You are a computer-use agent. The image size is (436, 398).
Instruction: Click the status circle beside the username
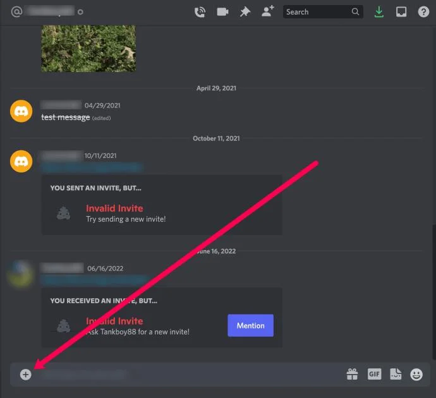point(80,12)
